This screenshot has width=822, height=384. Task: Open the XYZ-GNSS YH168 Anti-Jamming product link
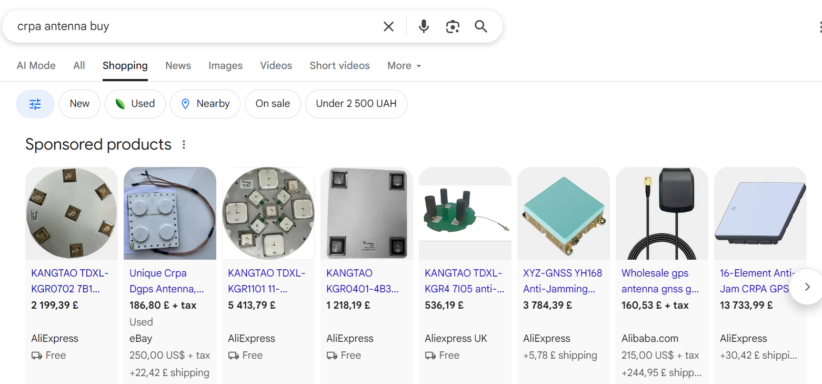coord(562,281)
